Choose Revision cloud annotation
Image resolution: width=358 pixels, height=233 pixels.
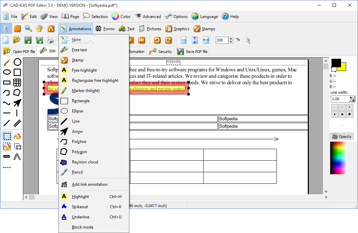click(94, 162)
